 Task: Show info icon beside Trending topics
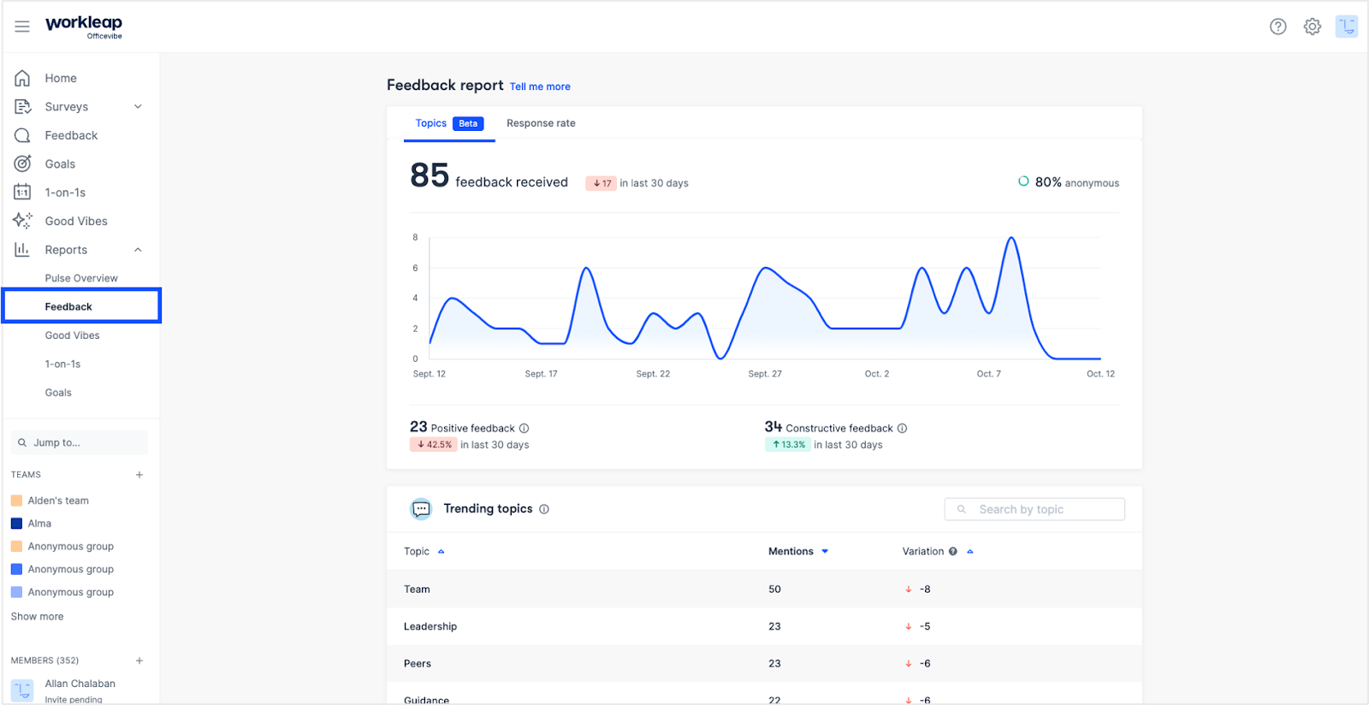(544, 509)
